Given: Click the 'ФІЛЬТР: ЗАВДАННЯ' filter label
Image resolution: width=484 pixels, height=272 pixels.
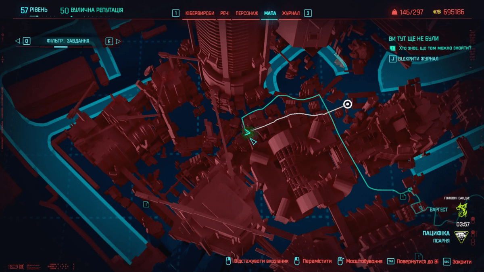Looking at the screenshot, I should pos(68,41).
